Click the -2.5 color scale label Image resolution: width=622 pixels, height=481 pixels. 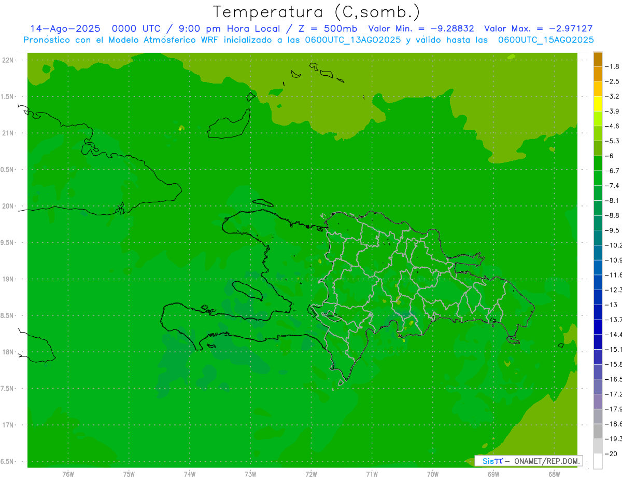point(612,81)
